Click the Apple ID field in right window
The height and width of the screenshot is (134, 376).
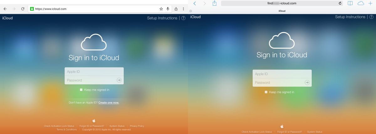tap(282, 74)
